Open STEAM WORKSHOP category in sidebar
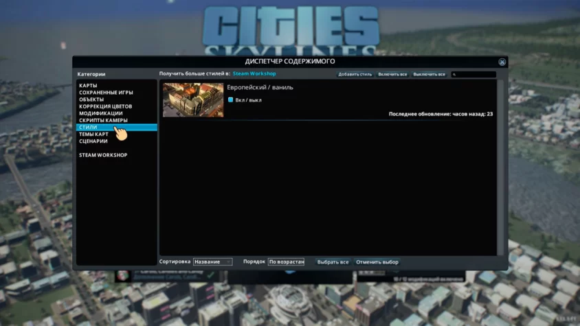The image size is (580, 326). pos(103,155)
